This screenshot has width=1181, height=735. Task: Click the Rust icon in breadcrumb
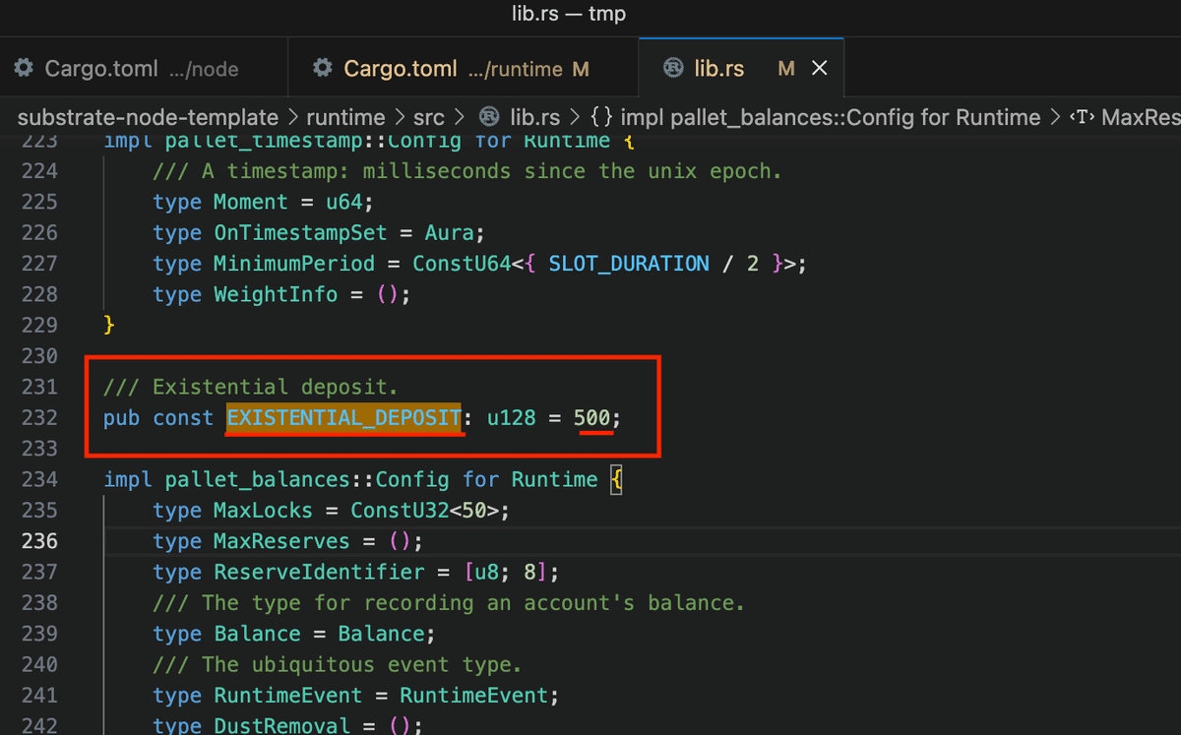(x=488, y=118)
